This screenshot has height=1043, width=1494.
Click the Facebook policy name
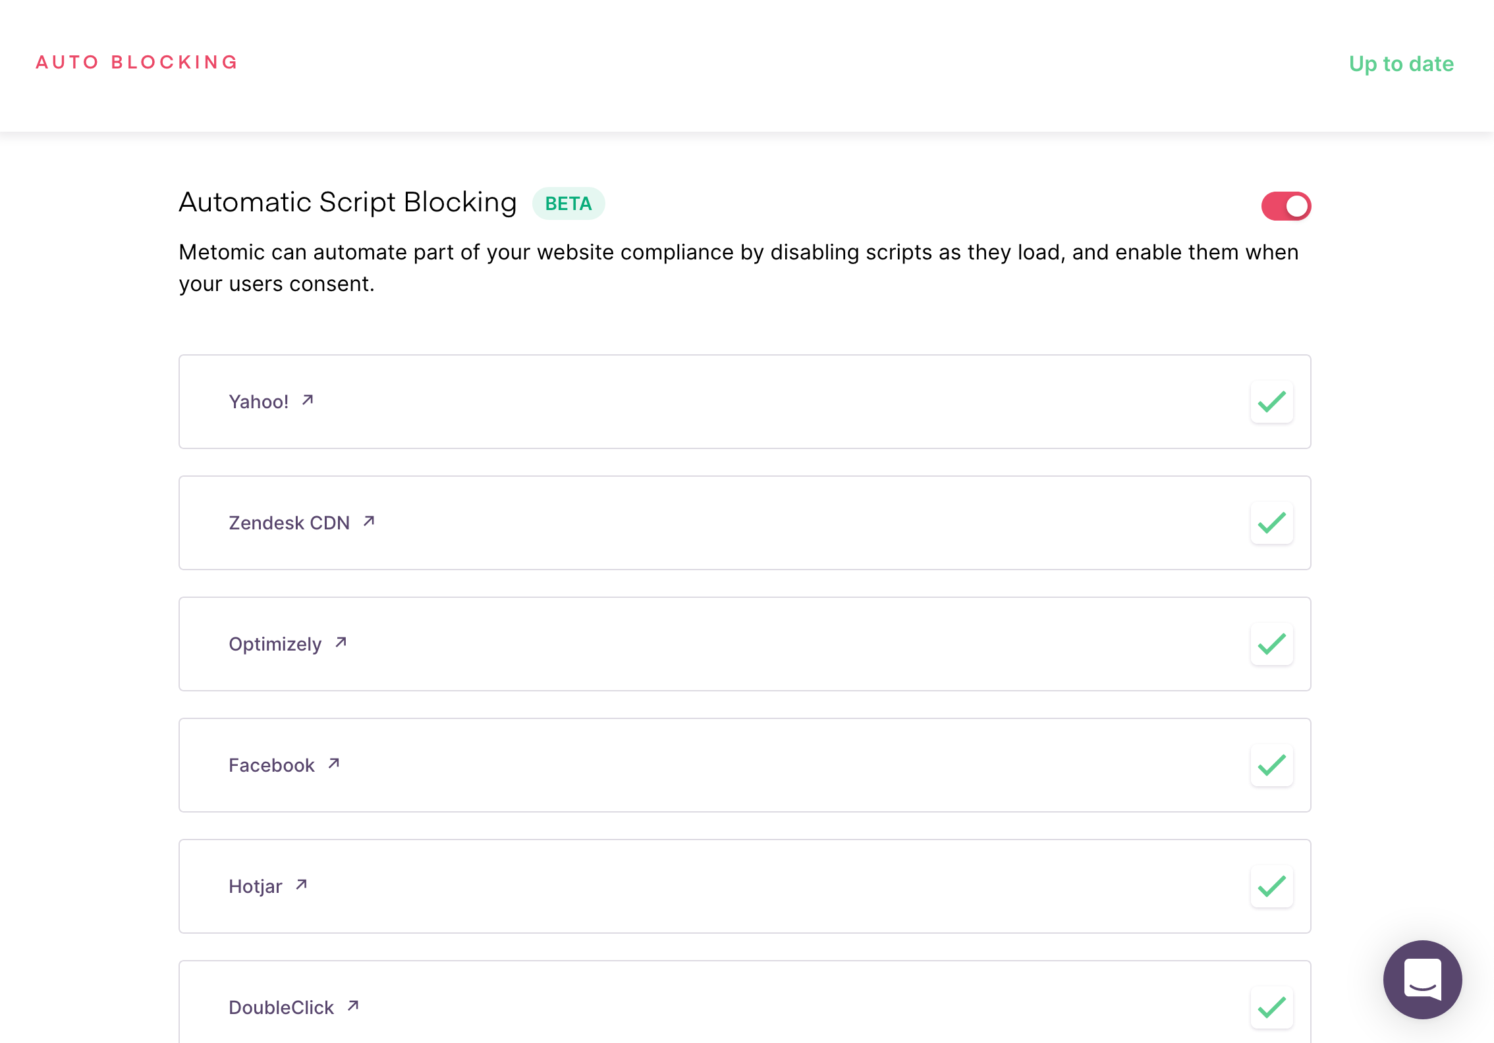271,765
